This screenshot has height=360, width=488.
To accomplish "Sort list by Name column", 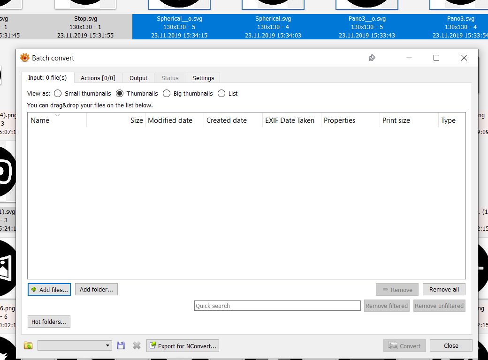I will tap(57, 120).
